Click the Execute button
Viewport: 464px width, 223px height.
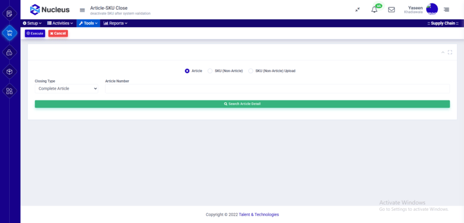pos(35,34)
